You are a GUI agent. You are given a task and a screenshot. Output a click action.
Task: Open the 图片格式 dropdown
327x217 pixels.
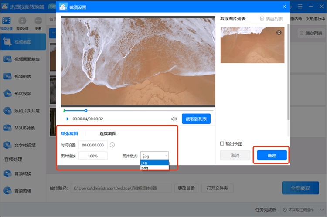[x=154, y=156]
